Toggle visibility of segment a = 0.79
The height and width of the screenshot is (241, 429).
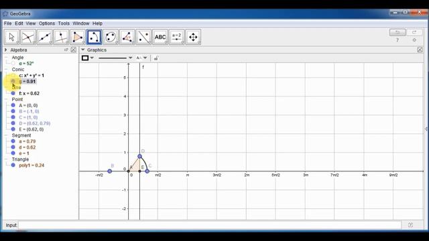click(x=13, y=141)
